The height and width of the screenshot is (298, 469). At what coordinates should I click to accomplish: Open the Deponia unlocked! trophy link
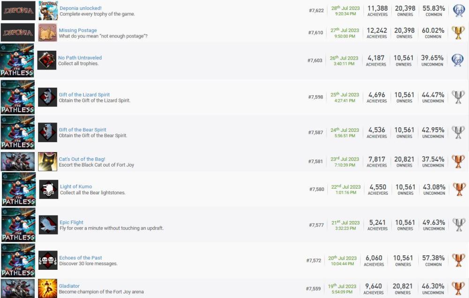click(x=80, y=8)
